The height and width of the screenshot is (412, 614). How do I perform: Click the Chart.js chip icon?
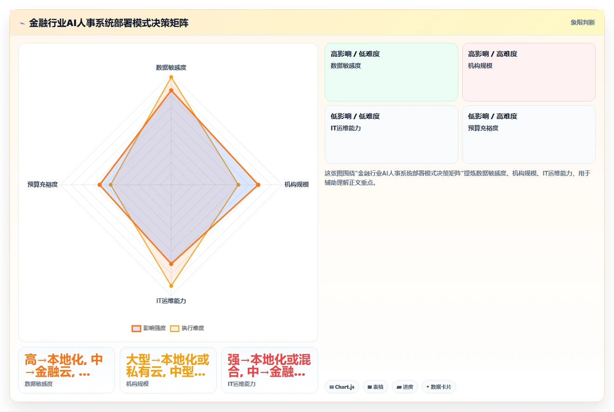pos(331,387)
